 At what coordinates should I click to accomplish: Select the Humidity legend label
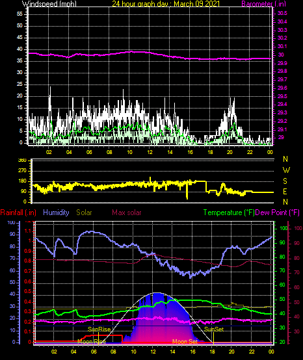pos(56,212)
